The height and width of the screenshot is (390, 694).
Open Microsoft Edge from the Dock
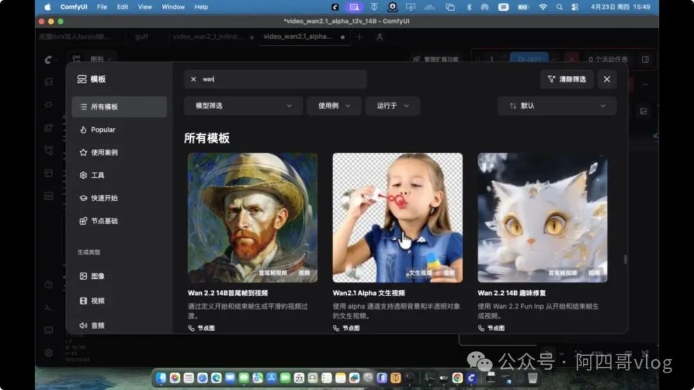point(216,378)
